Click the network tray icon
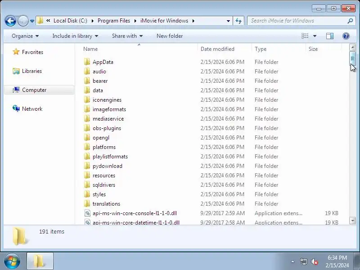This screenshot has width=360, height=270. [303, 261]
